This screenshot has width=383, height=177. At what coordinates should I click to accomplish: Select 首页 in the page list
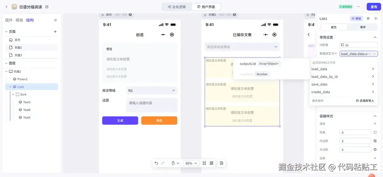point(31,40)
